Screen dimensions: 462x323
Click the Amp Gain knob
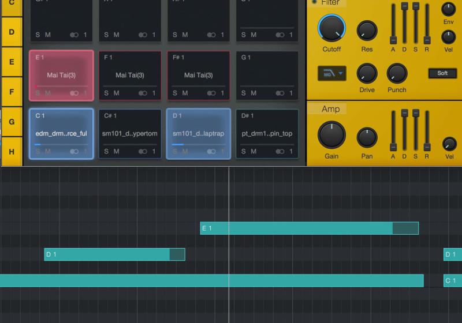(x=331, y=135)
